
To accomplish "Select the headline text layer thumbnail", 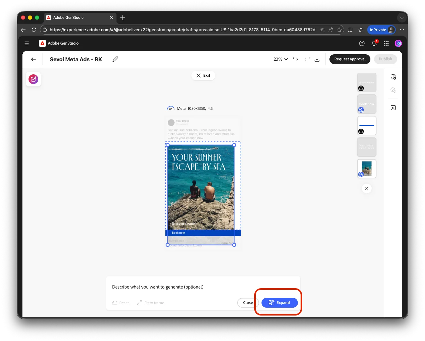I will [x=367, y=147].
